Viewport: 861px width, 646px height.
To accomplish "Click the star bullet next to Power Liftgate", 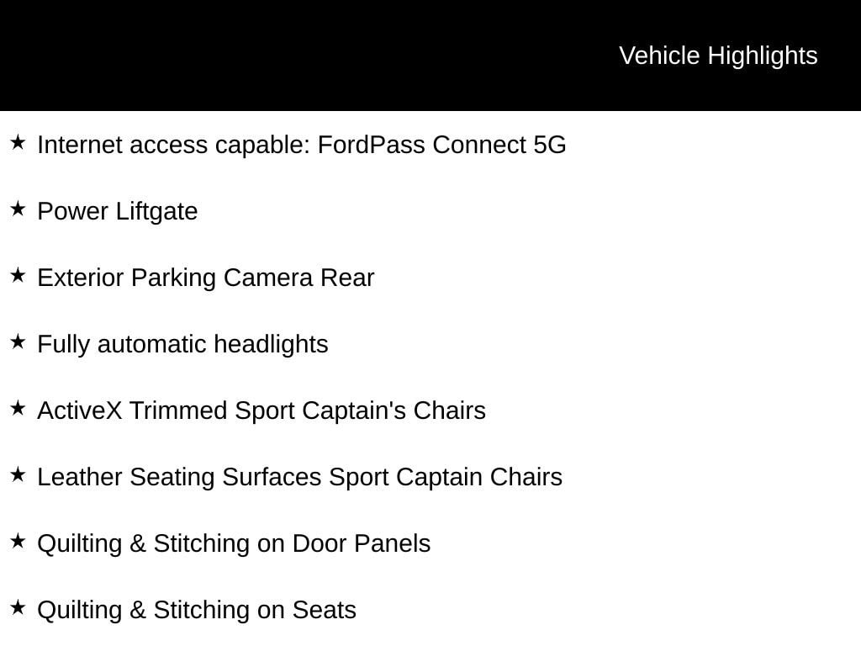I will [x=18, y=209].
